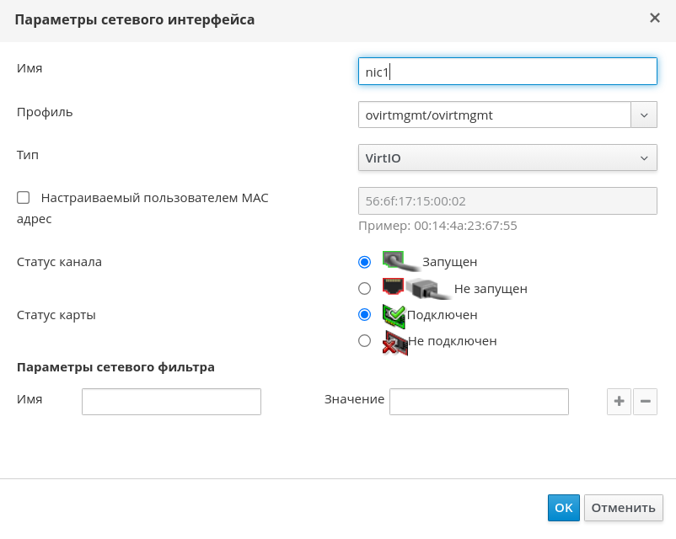Close the network interface dialog with X

click(x=654, y=18)
